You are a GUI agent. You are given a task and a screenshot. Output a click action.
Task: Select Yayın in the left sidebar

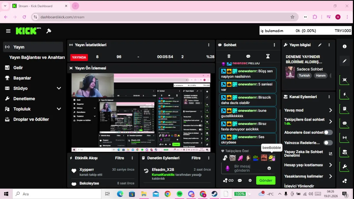click(x=33, y=47)
